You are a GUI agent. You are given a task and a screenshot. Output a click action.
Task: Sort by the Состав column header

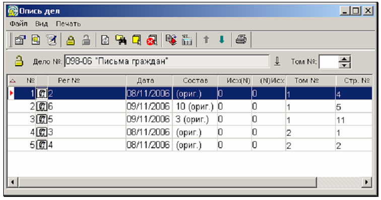click(x=195, y=80)
